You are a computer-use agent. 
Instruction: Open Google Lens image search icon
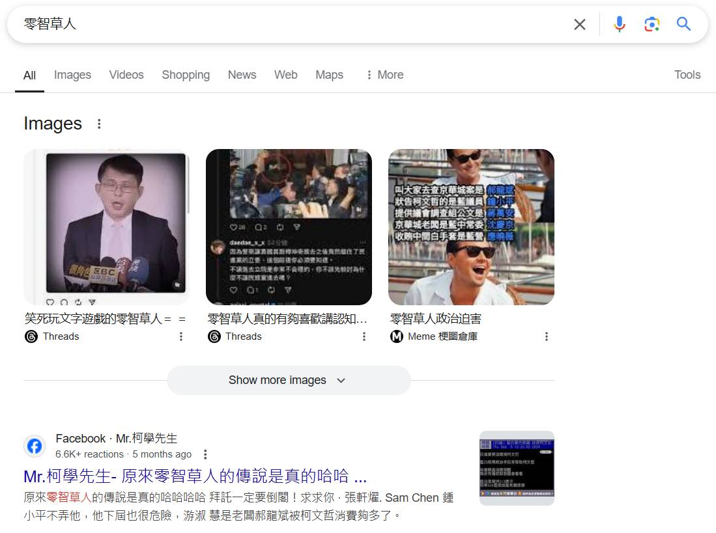(652, 25)
